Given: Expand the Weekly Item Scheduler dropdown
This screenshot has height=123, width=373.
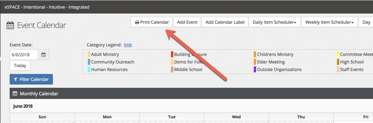Looking at the screenshot, I should 329,22.
